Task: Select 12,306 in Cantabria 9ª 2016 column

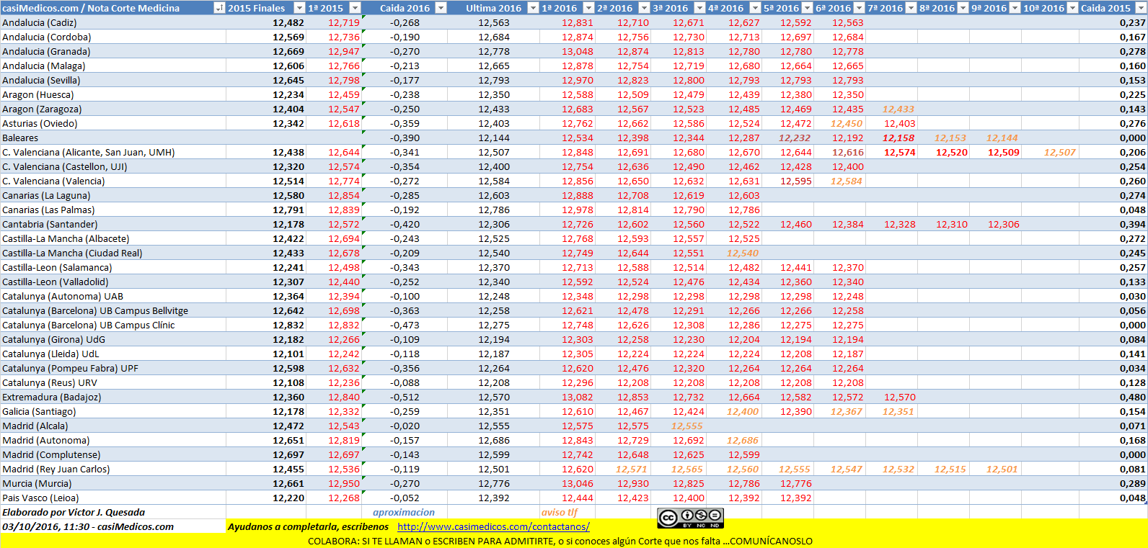Action: [x=1004, y=224]
